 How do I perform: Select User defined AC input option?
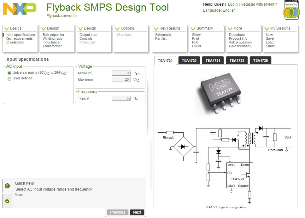[x=9, y=78]
